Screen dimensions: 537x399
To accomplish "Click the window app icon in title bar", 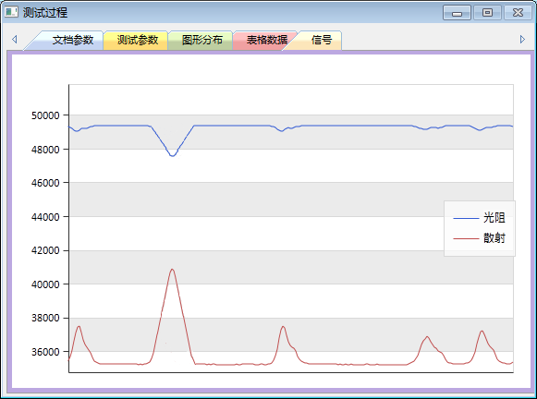I will coord(11,12).
